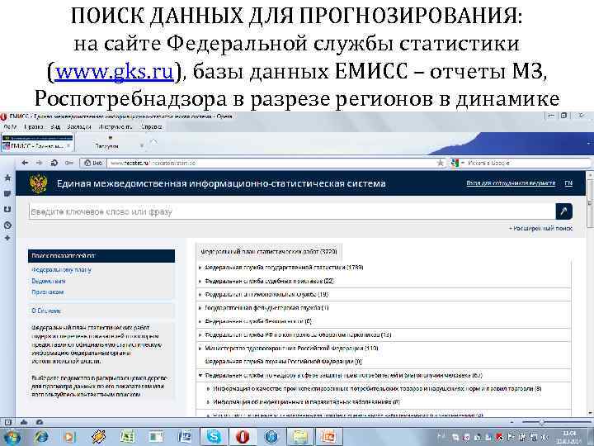Open the History clock panel in sidebar

[x=7, y=225]
